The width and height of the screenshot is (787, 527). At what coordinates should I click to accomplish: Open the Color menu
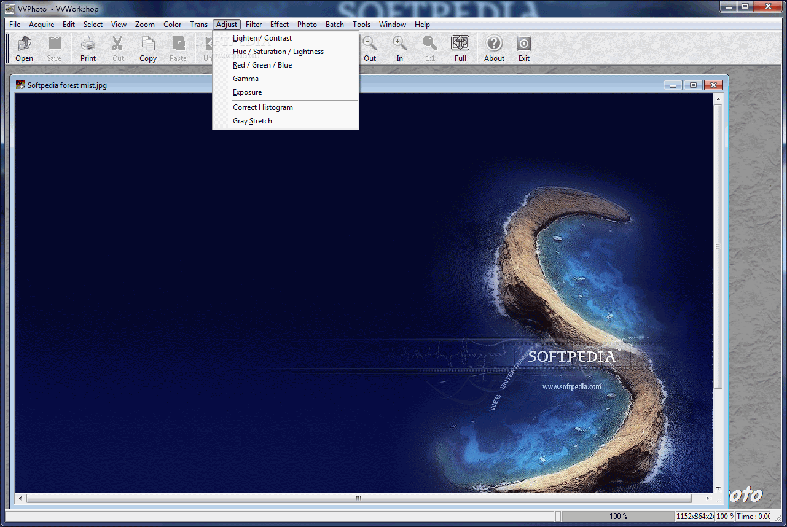coord(173,25)
